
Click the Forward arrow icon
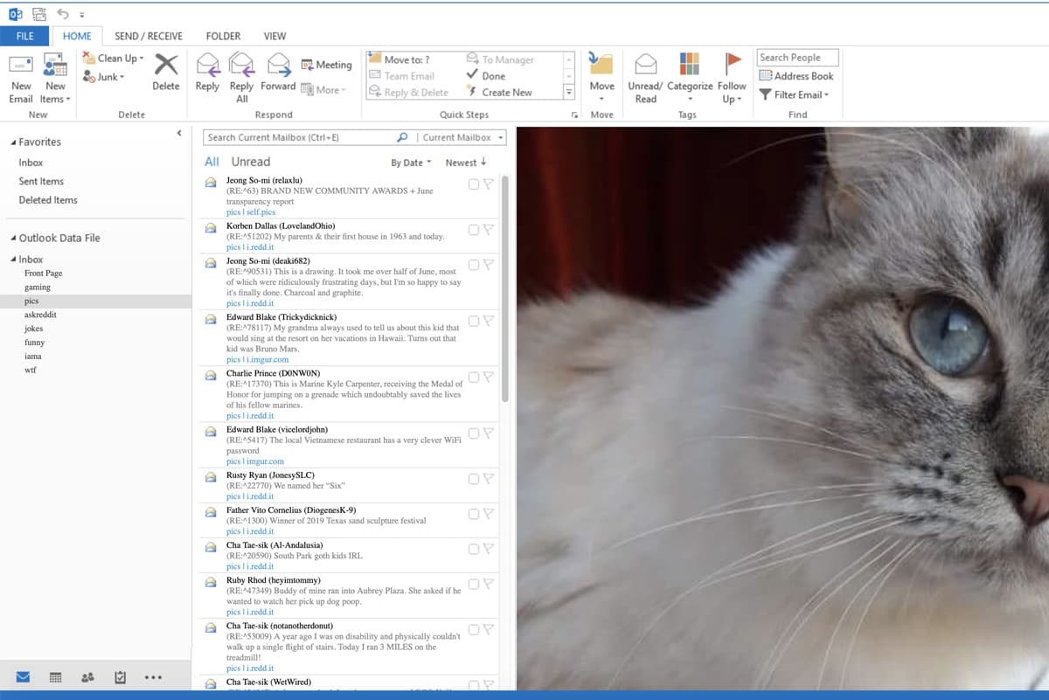click(x=278, y=66)
